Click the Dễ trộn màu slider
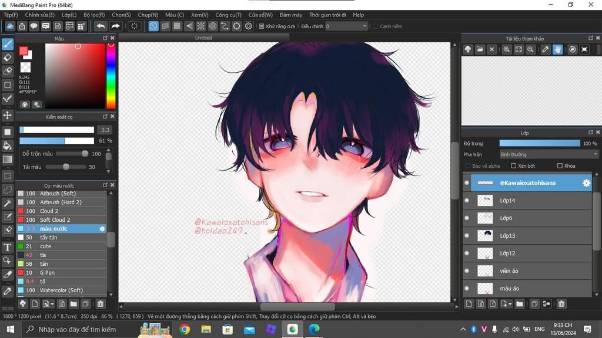This screenshot has width=602, height=338. [x=72, y=154]
